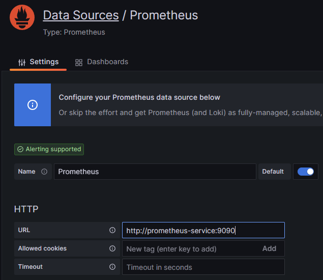Toggle the Default data source switch
323x280 pixels.
pos(306,172)
